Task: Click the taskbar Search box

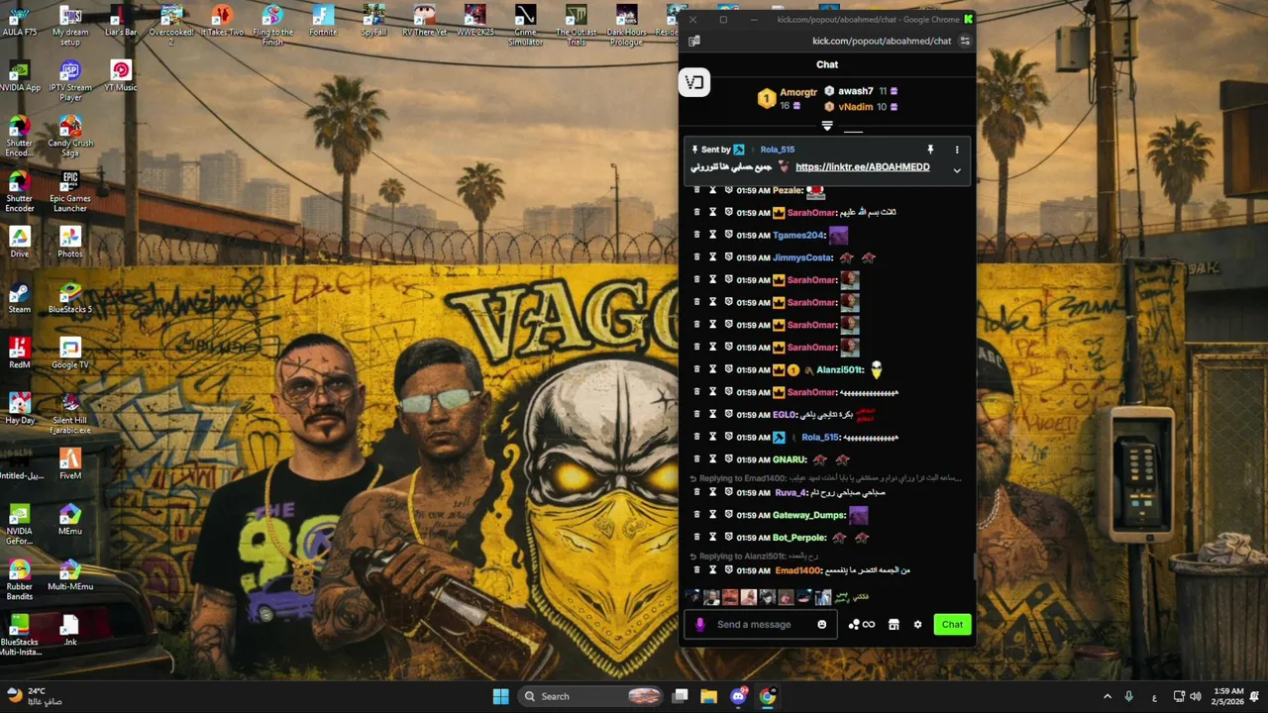Action: point(591,696)
